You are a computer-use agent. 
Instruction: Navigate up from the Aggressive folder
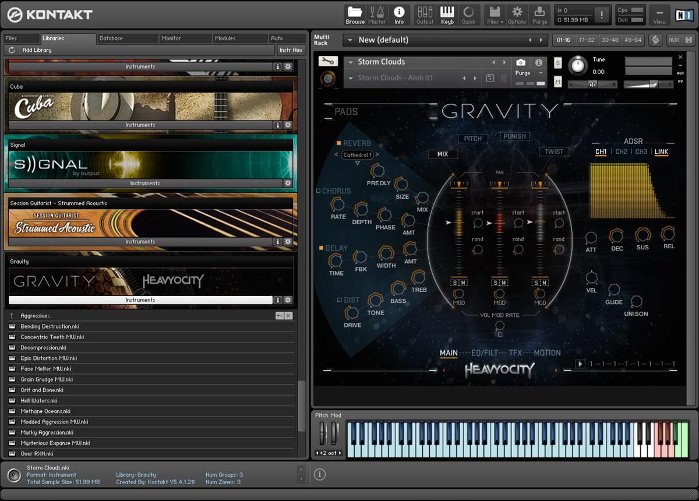coord(12,316)
